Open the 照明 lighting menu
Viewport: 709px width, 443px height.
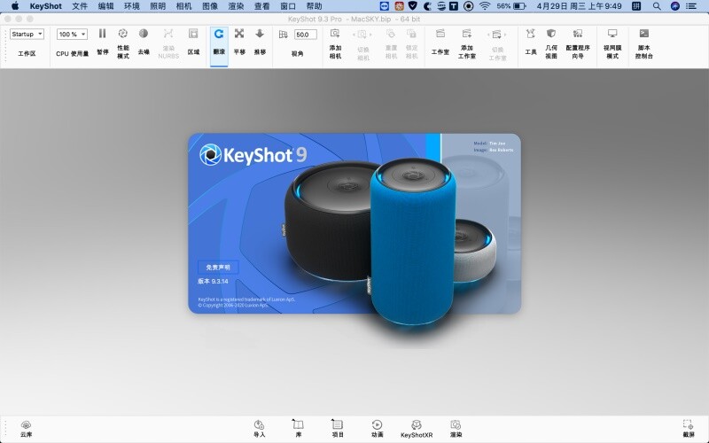click(x=158, y=6)
